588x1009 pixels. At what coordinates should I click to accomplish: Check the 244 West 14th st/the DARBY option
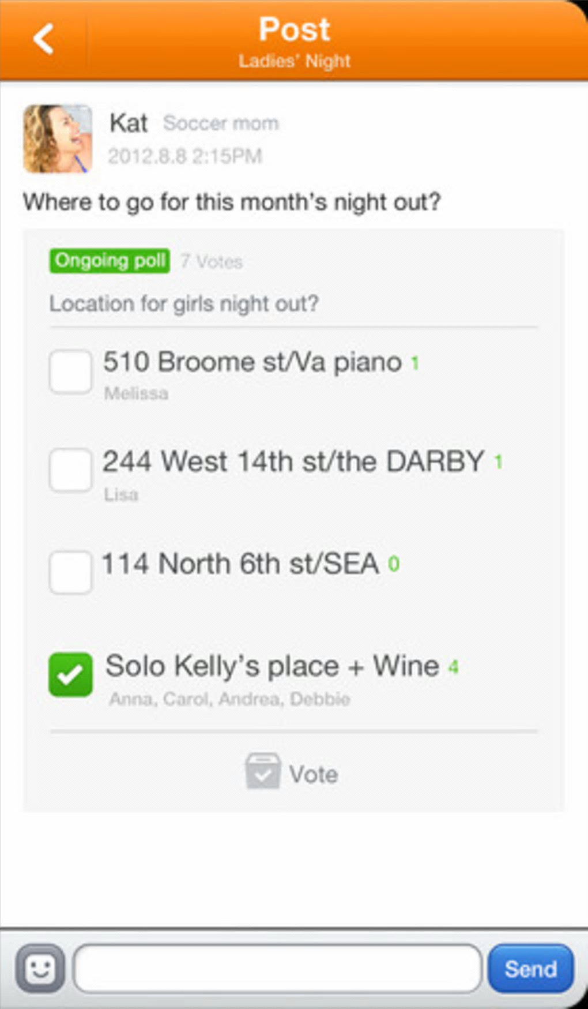[70, 470]
